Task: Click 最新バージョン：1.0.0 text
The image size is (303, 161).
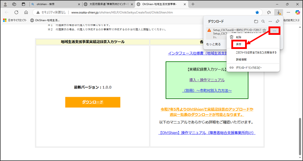Action: (93, 87)
